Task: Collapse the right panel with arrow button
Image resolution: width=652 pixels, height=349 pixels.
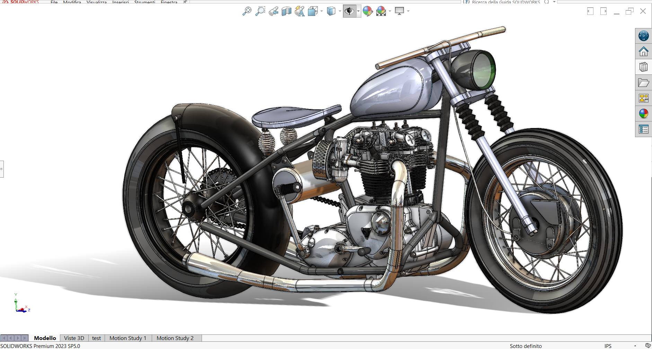Action: pos(603,11)
